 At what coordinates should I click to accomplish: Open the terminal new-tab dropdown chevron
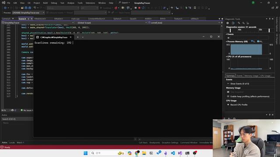[x=83, y=37]
